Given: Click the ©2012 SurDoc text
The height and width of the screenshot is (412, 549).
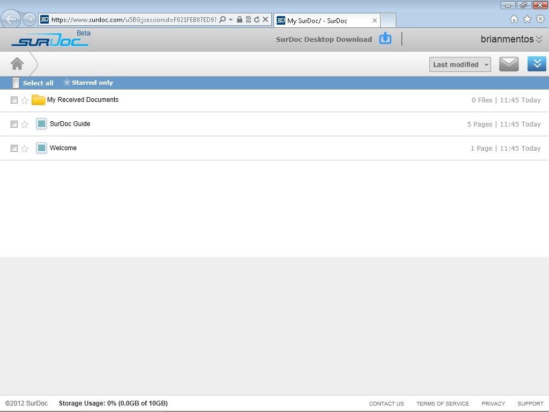Looking at the screenshot, I should pyautogui.click(x=26, y=403).
